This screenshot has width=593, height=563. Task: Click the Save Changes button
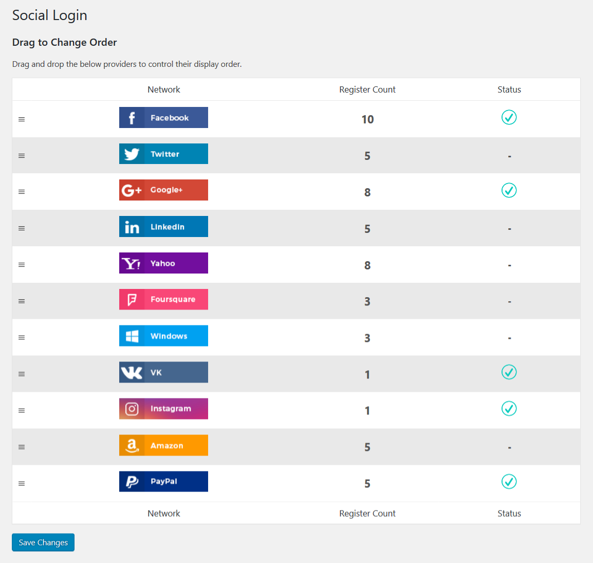(x=43, y=542)
